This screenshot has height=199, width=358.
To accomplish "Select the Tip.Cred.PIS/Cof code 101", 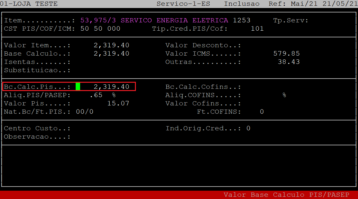I will pos(257,29).
